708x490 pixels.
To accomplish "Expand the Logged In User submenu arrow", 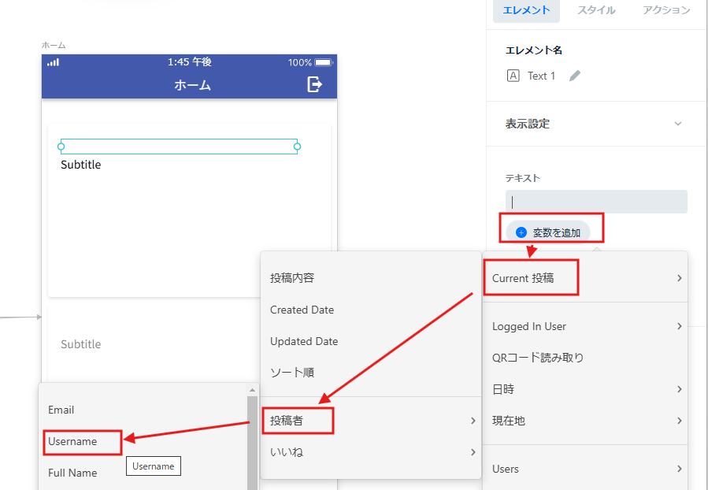I will tap(679, 326).
